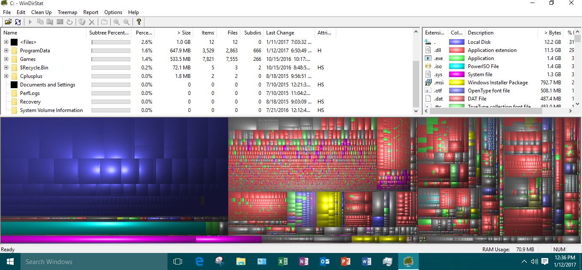Click the Expand Level play-arrow icon
This screenshot has height=270, width=582.
[x=30, y=22]
